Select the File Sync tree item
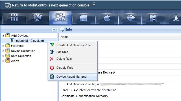Screen dimensions: 181x101 pos(17,46)
